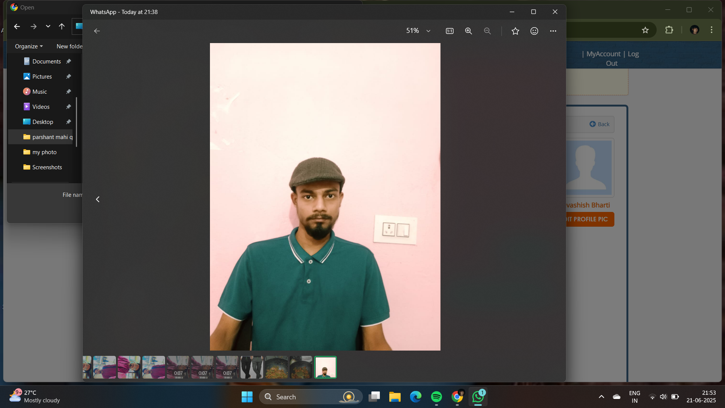Show hidden system tray icons
The width and height of the screenshot is (725, 408).
pyautogui.click(x=602, y=397)
